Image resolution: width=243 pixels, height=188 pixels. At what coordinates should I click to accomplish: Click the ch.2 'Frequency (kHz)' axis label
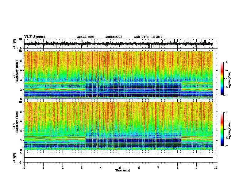point(17,122)
